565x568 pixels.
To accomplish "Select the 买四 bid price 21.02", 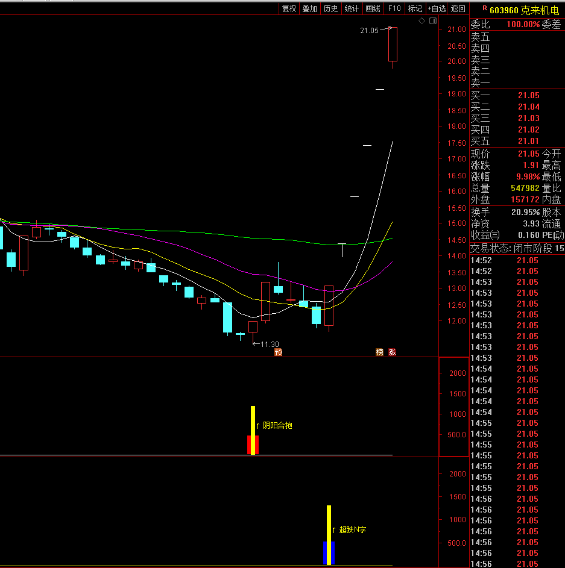I will [529, 130].
